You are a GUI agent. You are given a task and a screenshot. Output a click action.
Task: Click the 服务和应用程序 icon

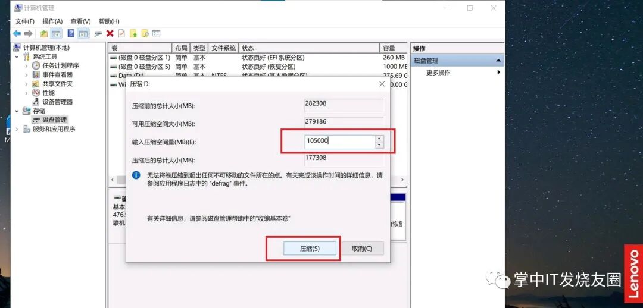[x=27, y=129]
